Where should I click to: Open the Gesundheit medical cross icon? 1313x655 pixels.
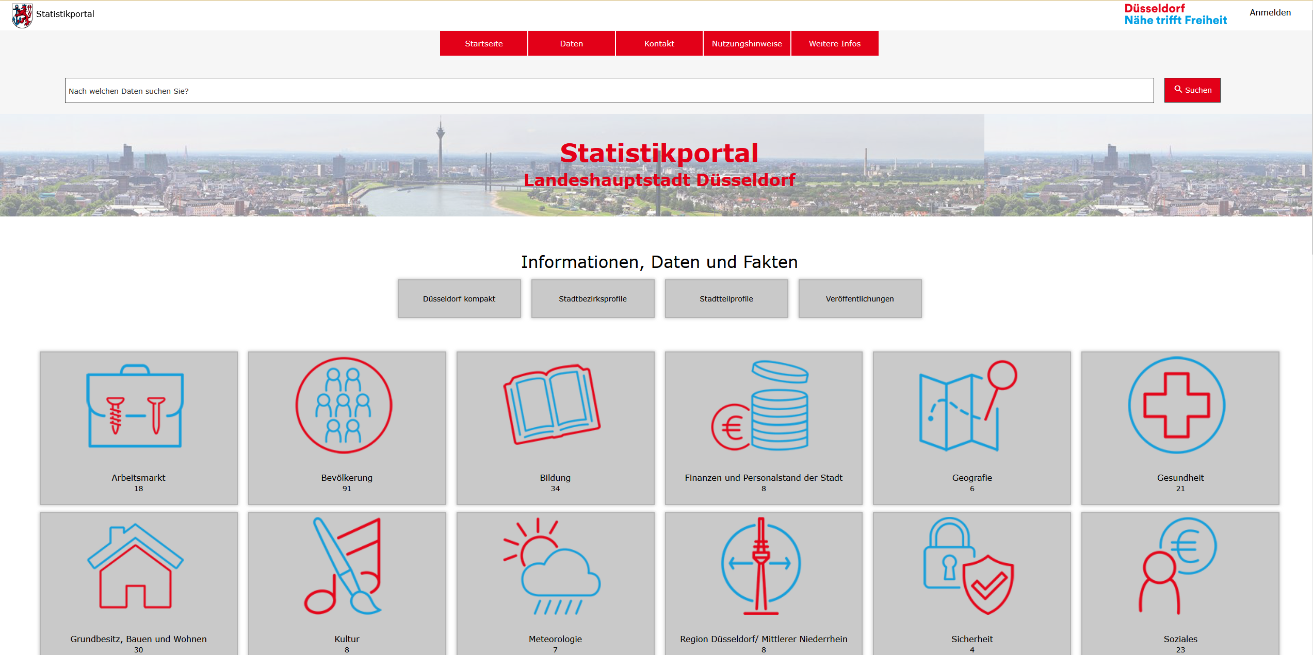click(x=1177, y=406)
